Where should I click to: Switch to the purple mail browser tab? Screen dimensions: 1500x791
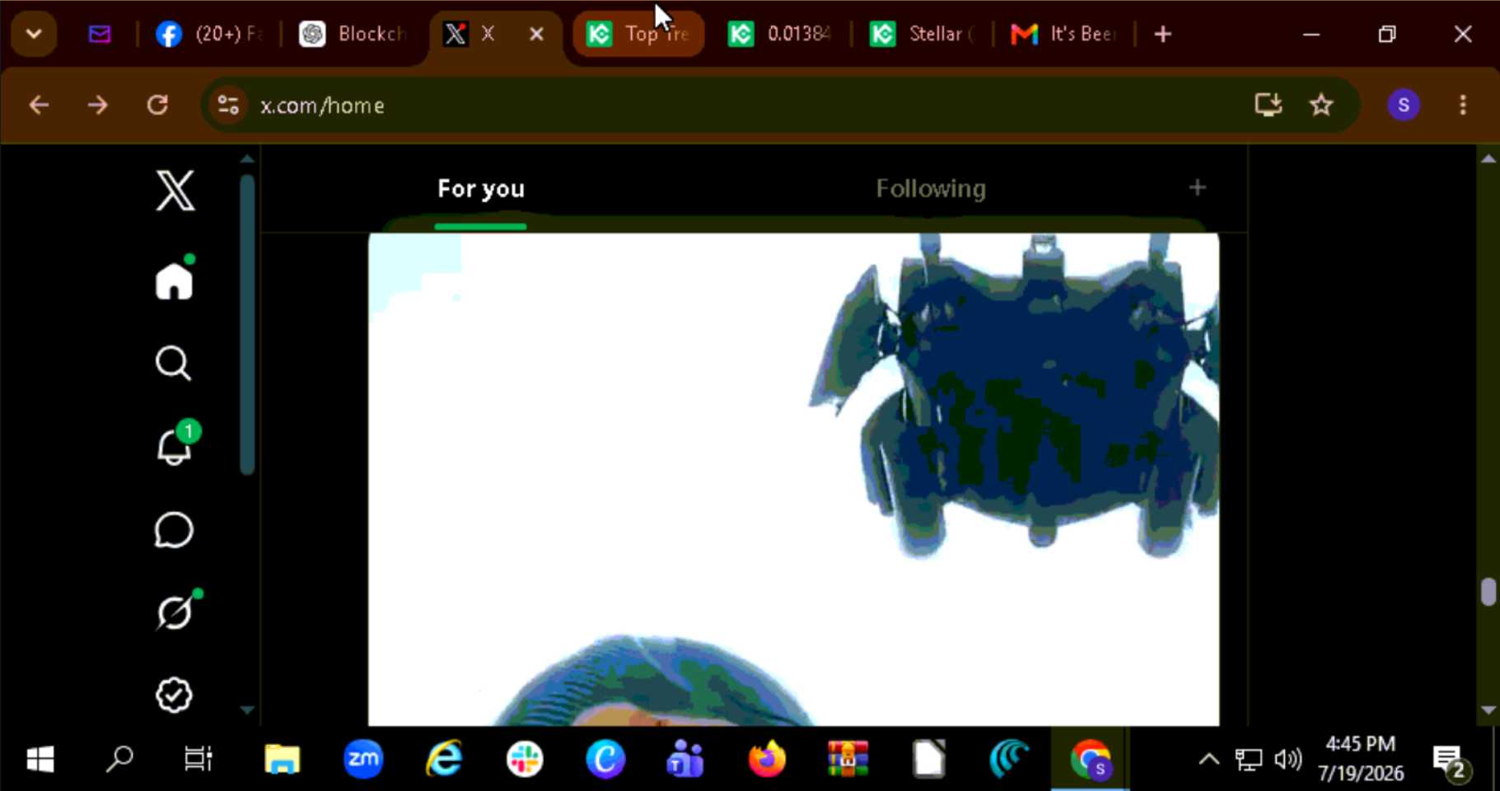tap(100, 34)
